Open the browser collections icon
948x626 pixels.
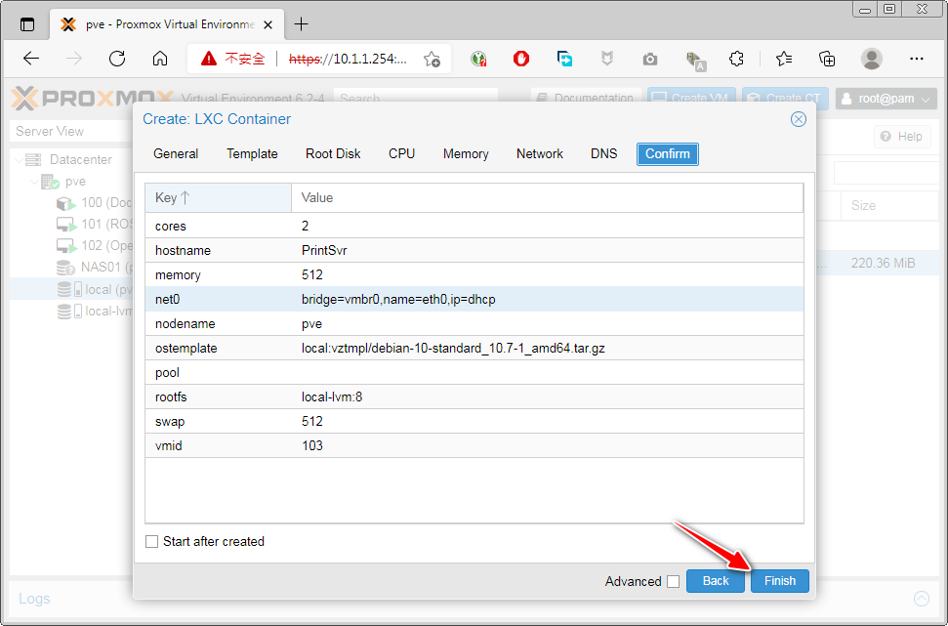827,59
